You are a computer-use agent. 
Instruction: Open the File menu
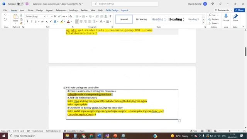(x=5, y=10)
